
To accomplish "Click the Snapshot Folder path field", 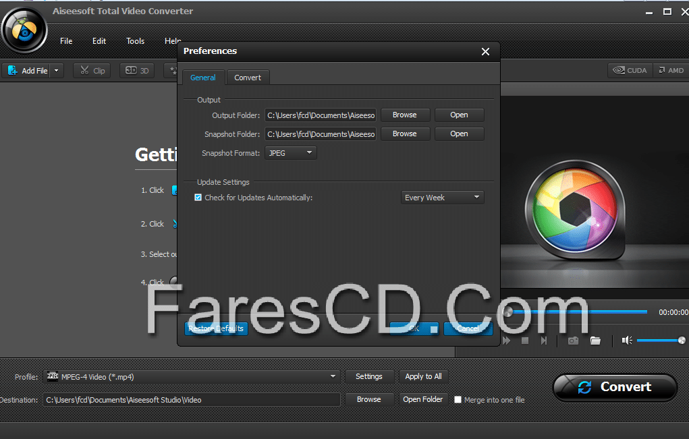I will (x=321, y=134).
